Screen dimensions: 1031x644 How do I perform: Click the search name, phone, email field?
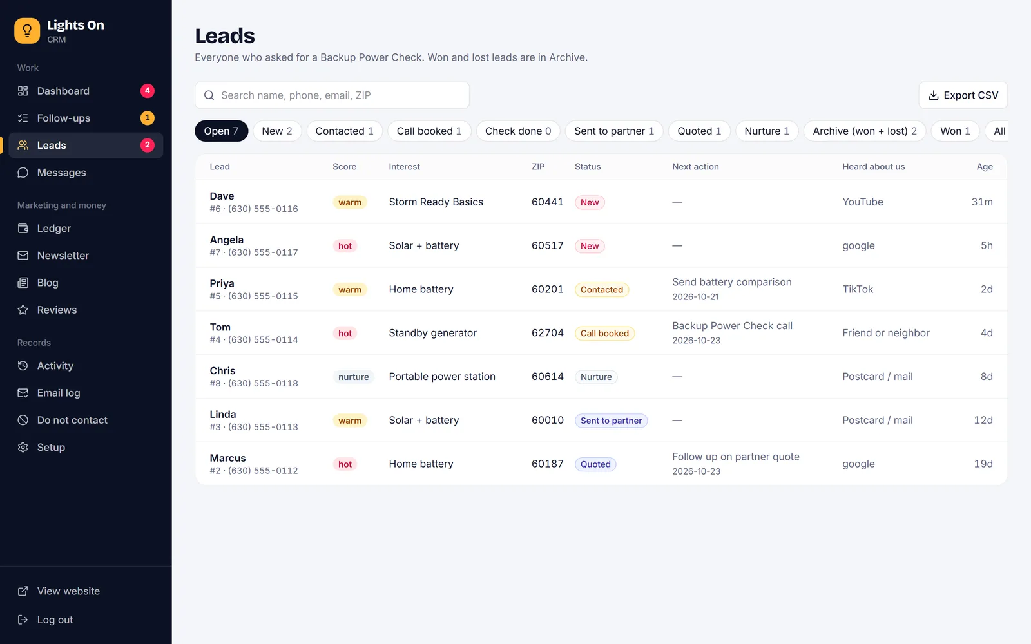point(332,95)
